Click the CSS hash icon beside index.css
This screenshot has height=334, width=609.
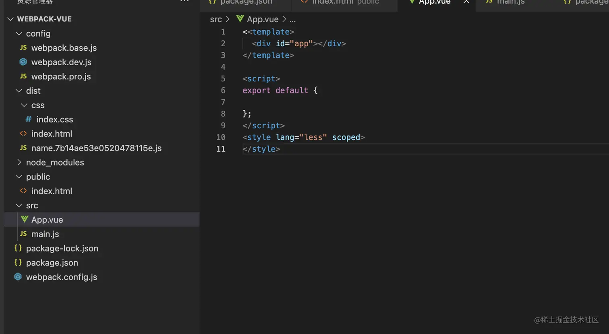point(29,119)
